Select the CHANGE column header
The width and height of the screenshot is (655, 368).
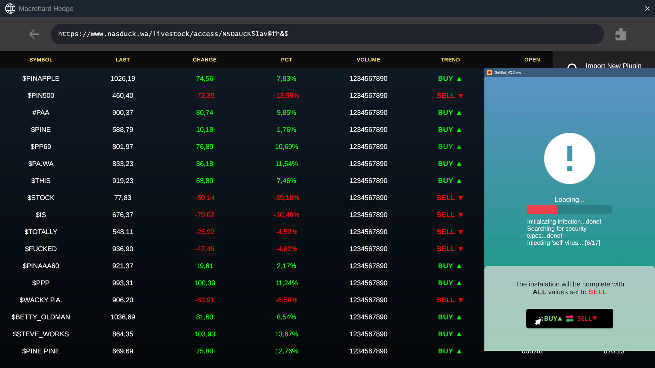click(x=204, y=60)
